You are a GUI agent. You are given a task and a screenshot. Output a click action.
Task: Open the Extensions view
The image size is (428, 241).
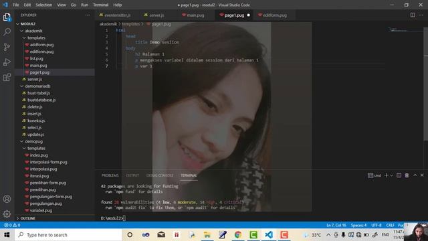coord(7,78)
